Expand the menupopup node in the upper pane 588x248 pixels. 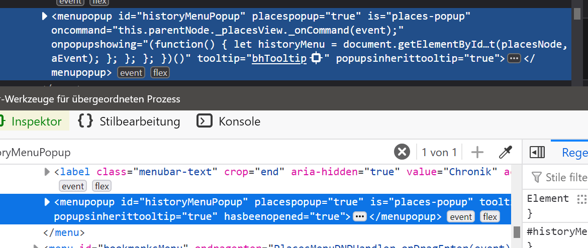[45, 17]
